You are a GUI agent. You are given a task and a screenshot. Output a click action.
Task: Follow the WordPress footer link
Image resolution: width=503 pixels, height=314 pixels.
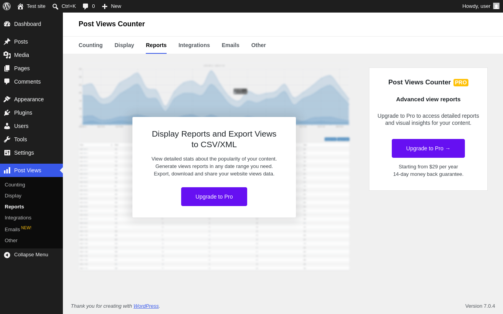[x=146, y=306]
